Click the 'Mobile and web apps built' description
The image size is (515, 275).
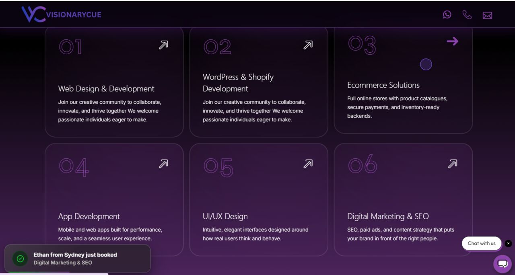pos(110,234)
